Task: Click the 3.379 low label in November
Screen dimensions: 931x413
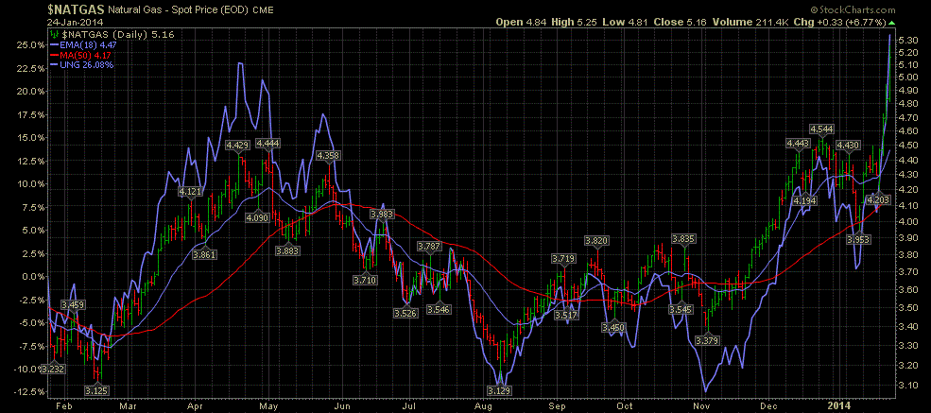Action: coord(707,340)
